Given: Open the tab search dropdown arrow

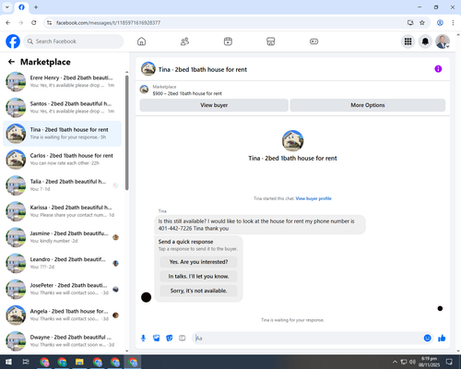Looking at the screenshot, I should pyautogui.click(x=7, y=7).
